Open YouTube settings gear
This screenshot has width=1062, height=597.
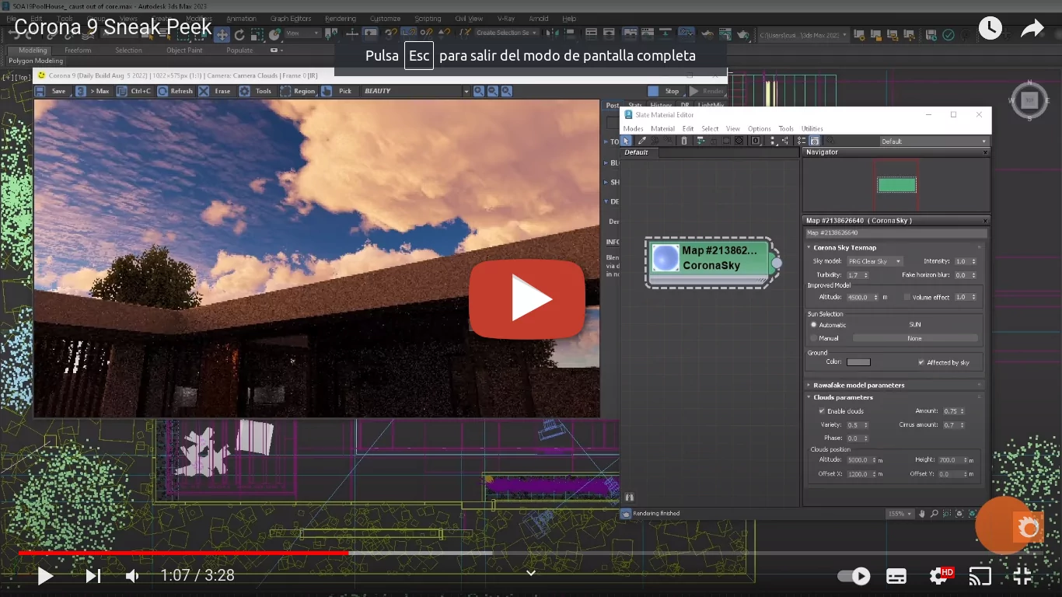click(939, 576)
